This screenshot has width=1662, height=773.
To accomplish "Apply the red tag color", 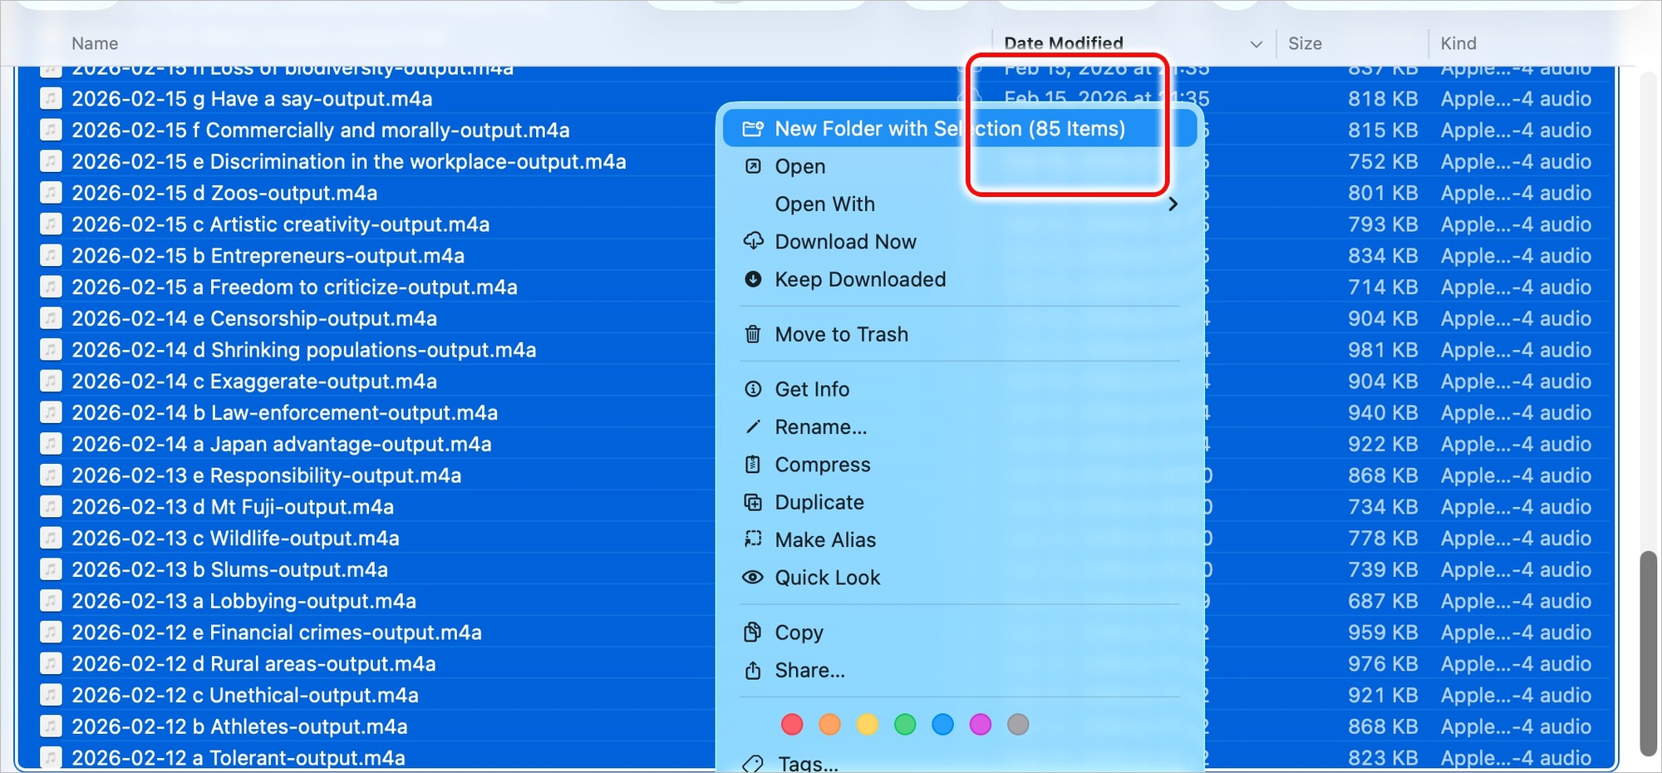I will pos(792,725).
